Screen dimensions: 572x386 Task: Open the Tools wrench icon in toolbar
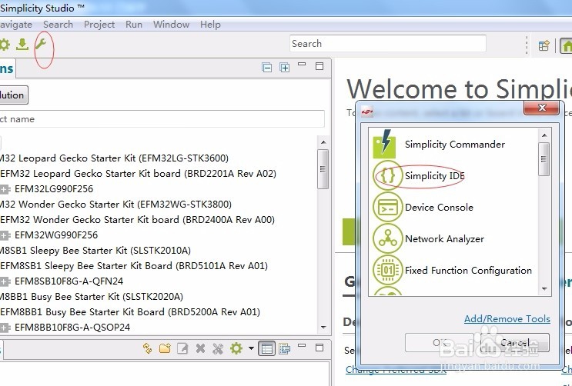click(x=40, y=45)
